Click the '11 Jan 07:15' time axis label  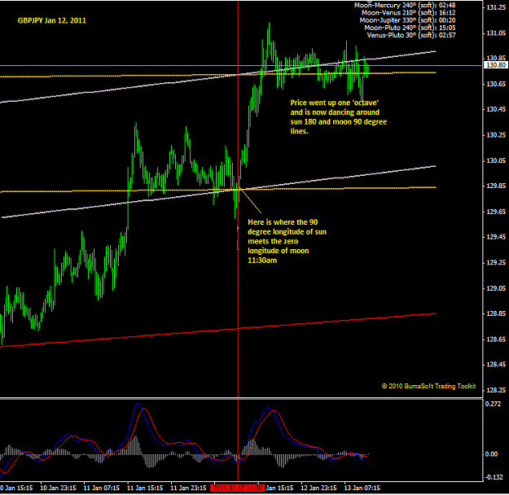[102, 488]
